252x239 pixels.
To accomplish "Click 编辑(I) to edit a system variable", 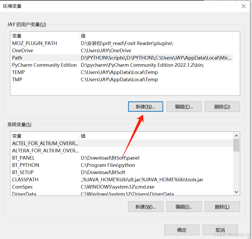I will (184, 206).
